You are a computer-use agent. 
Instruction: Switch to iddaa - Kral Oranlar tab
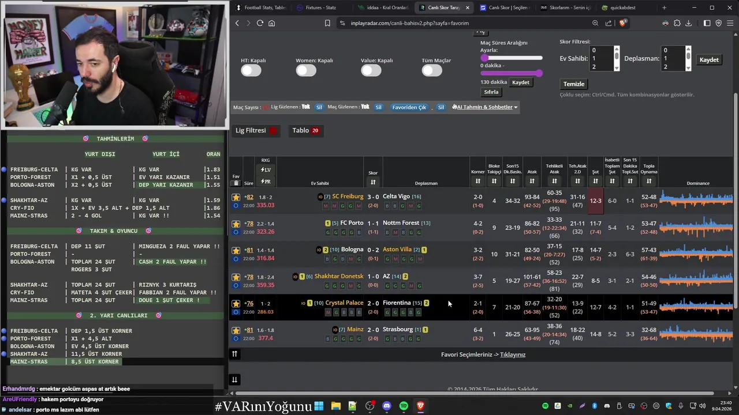click(382, 7)
